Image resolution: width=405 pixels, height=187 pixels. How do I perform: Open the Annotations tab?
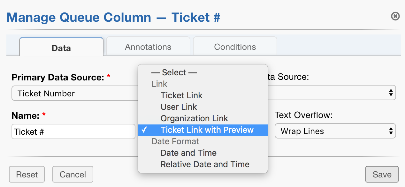148,47
